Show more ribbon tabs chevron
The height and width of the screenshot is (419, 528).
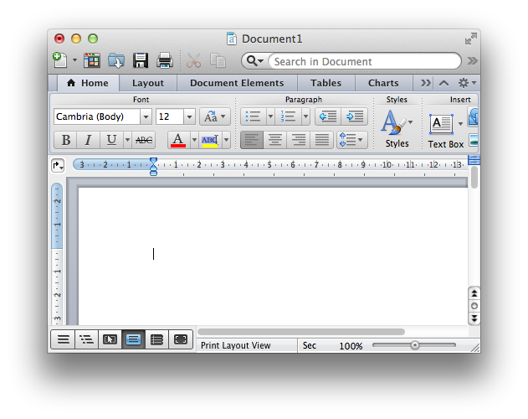click(x=426, y=83)
